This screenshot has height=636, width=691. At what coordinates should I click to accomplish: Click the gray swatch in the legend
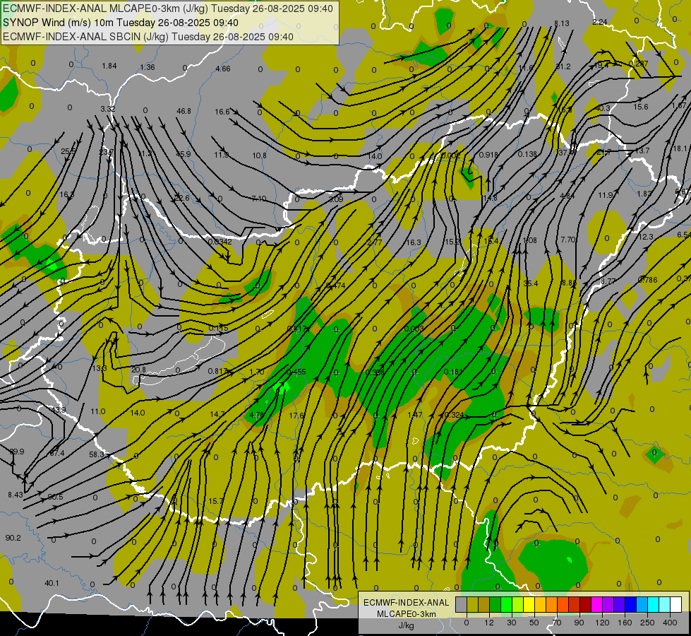[x=461, y=605]
